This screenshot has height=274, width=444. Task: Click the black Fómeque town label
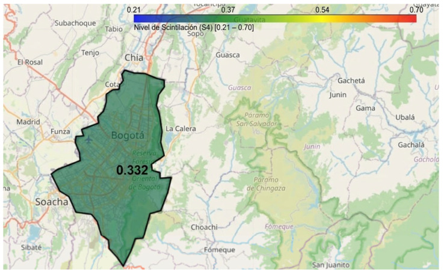(220, 250)
